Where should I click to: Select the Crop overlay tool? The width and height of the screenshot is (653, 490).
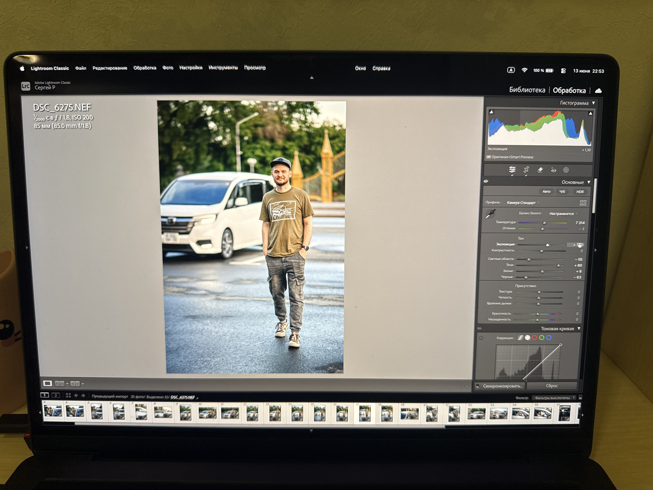click(x=526, y=170)
